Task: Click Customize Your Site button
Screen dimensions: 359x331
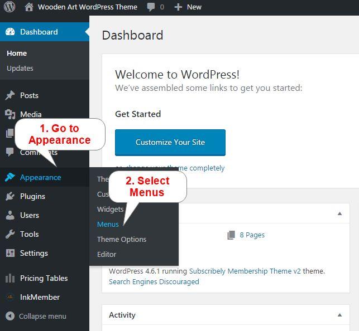Action: coord(170,142)
